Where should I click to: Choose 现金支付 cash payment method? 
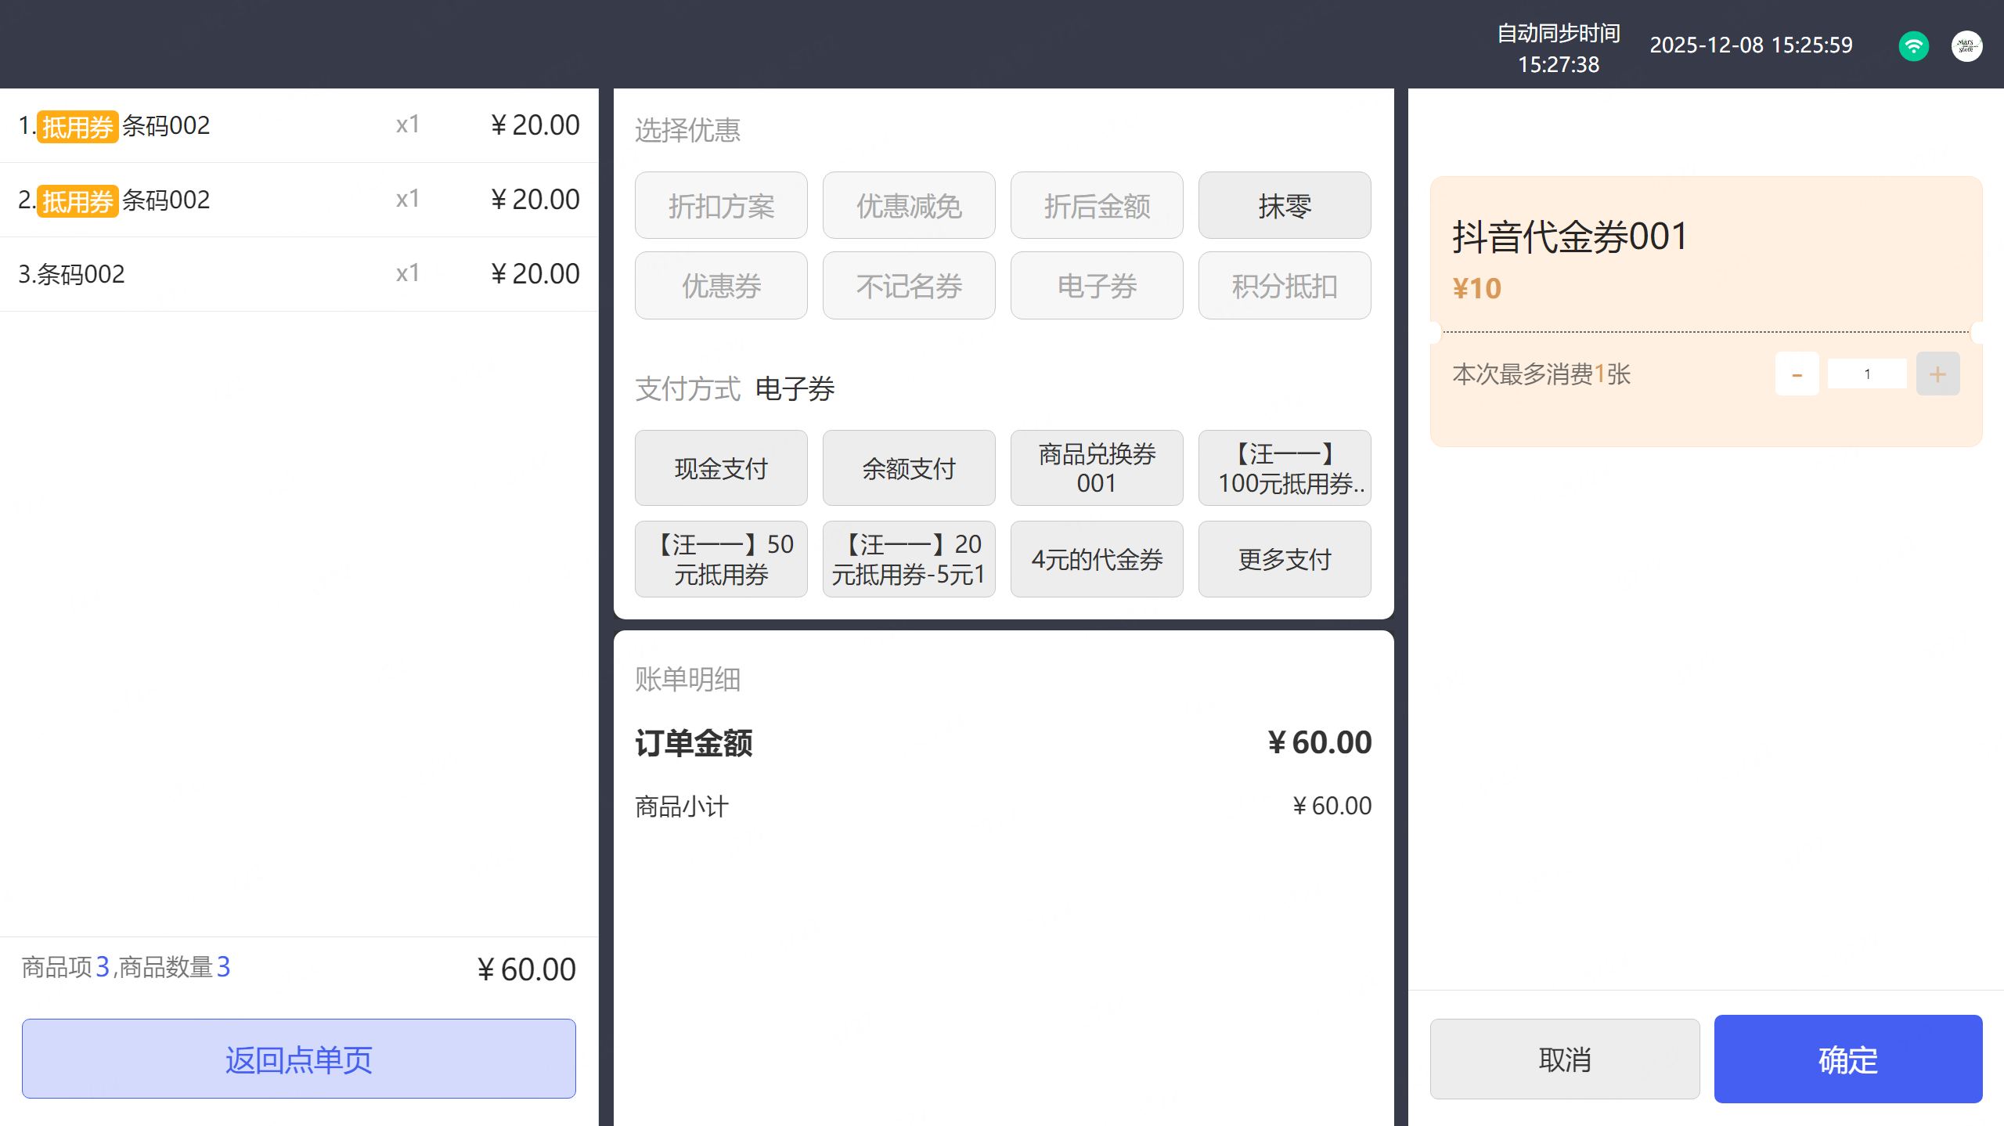coord(720,468)
